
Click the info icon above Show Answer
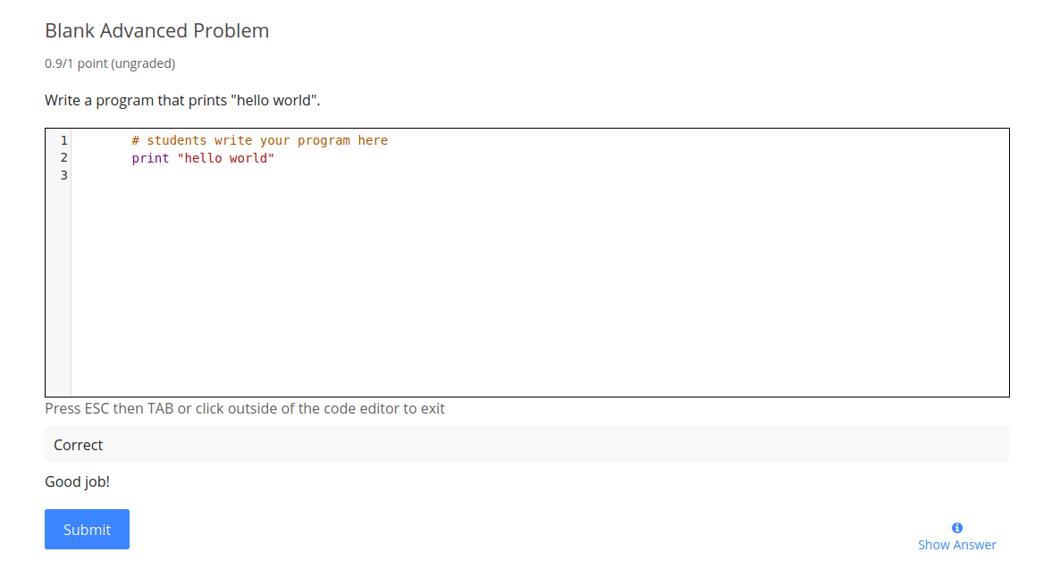(x=957, y=528)
